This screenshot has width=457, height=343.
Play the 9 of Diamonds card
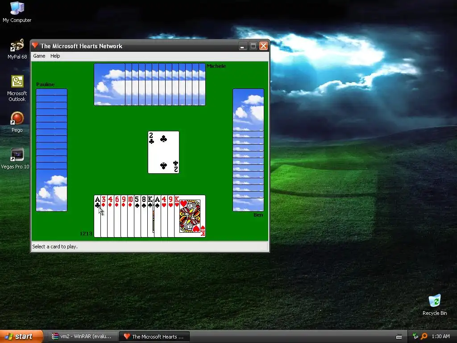[124, 216]
